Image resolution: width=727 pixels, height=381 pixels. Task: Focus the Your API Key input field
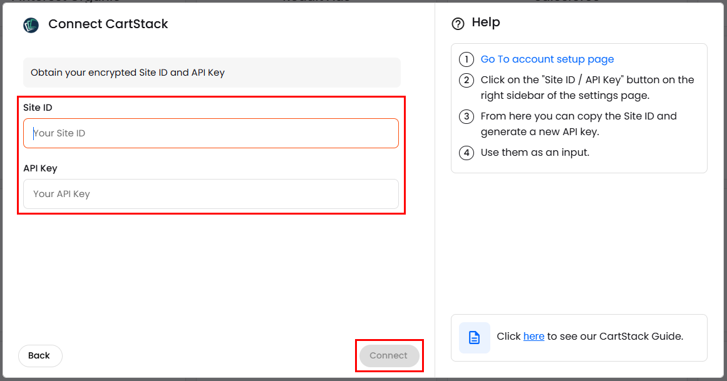pos(210,194)
